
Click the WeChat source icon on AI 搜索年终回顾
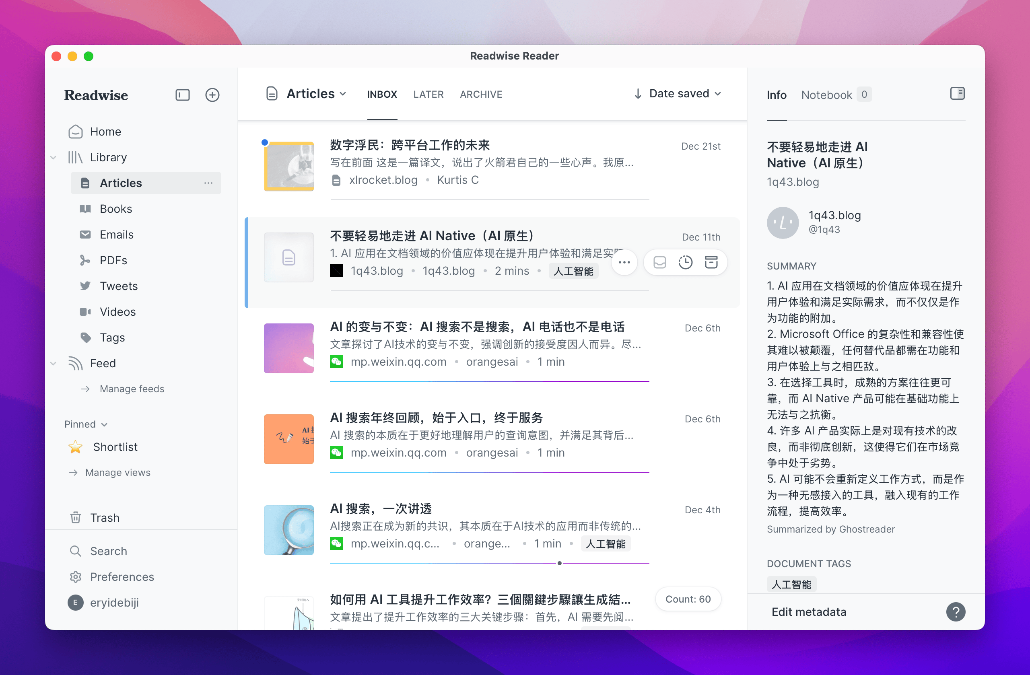[x=336, y=453]
